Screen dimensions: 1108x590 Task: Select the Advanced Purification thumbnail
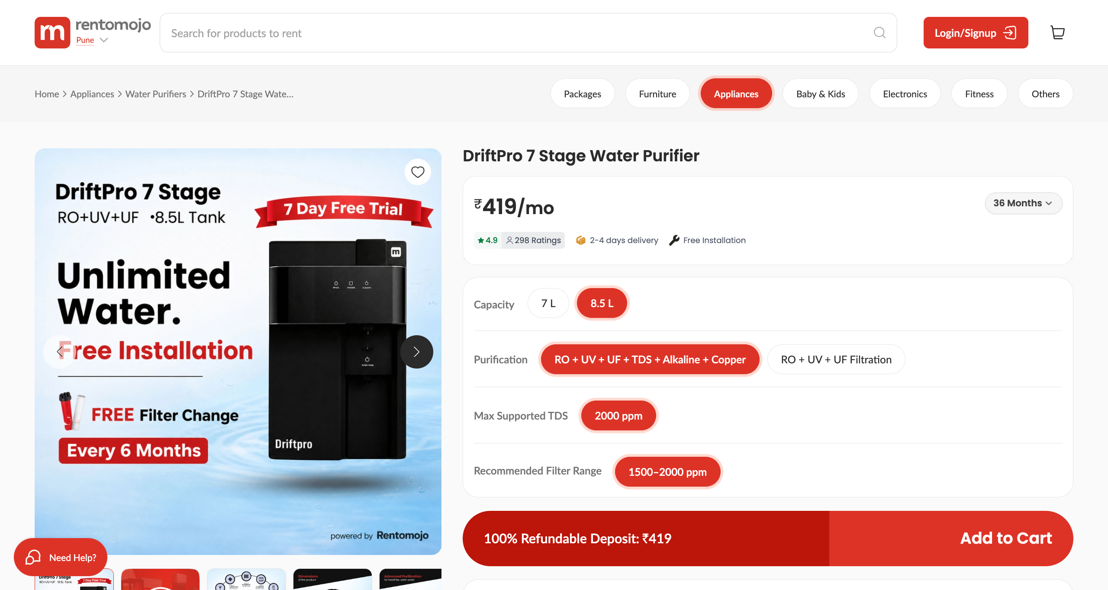410,579
